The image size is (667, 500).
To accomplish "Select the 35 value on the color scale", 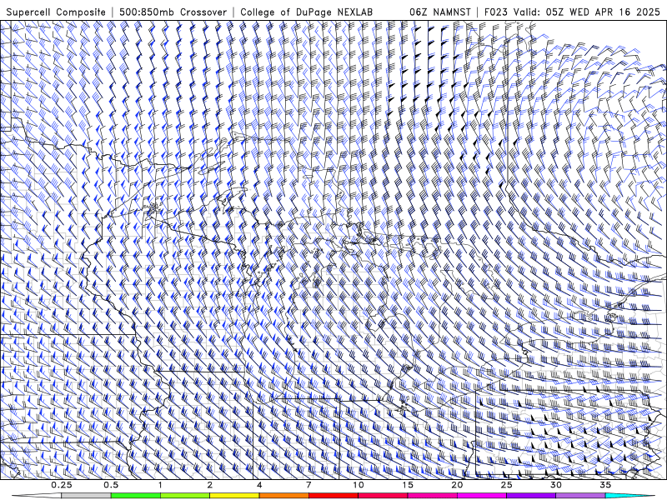I will pyautogui.click(x=605, y=485).
